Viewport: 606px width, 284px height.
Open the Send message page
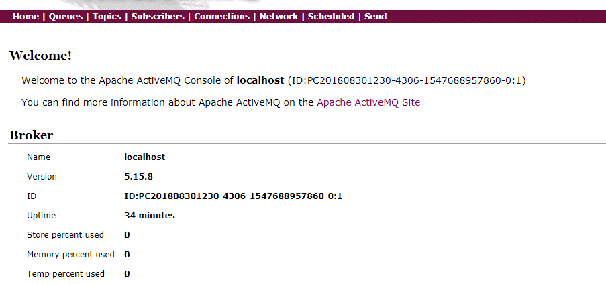pos(376,17)
